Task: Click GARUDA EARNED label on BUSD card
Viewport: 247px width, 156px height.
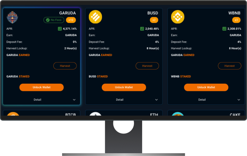Action: tap(100, 55)
